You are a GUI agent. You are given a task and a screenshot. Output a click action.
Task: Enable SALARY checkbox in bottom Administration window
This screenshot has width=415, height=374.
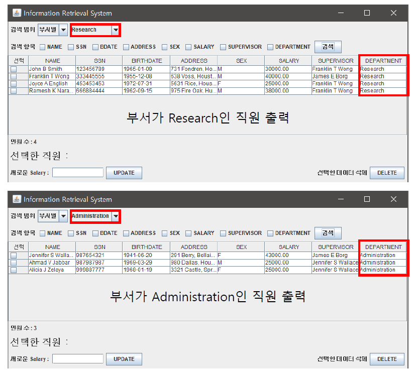tap(188, 233)
